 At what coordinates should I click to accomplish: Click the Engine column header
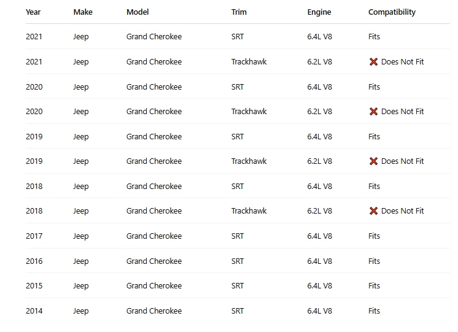(319, 12)
